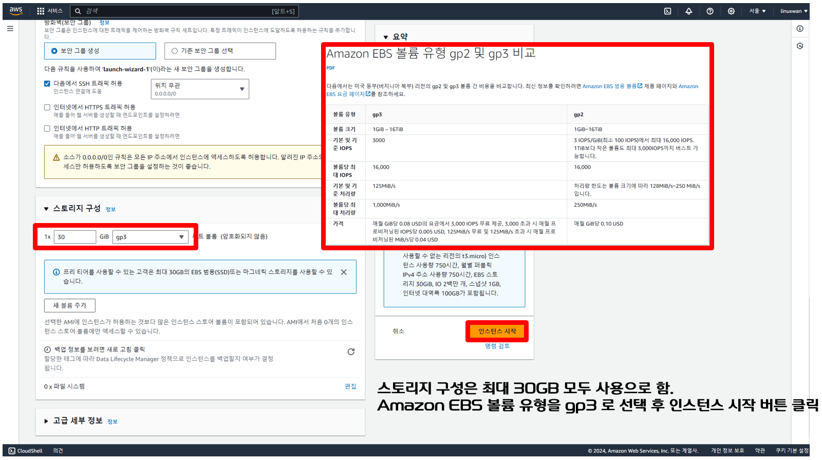Open the linuxwan account menu
Screen dimensions: 822x460
point(794,11)
